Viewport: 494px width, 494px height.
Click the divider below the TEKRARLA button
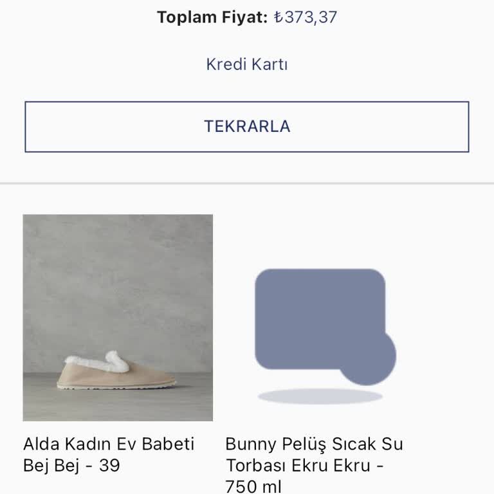247,183
